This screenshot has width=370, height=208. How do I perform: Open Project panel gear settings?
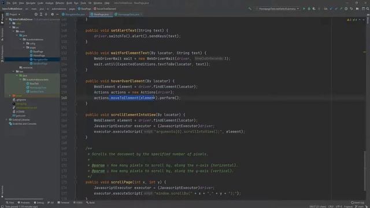53,14
